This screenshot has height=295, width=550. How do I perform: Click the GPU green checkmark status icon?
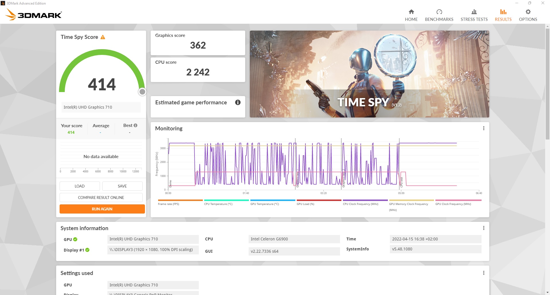point(75,239)
